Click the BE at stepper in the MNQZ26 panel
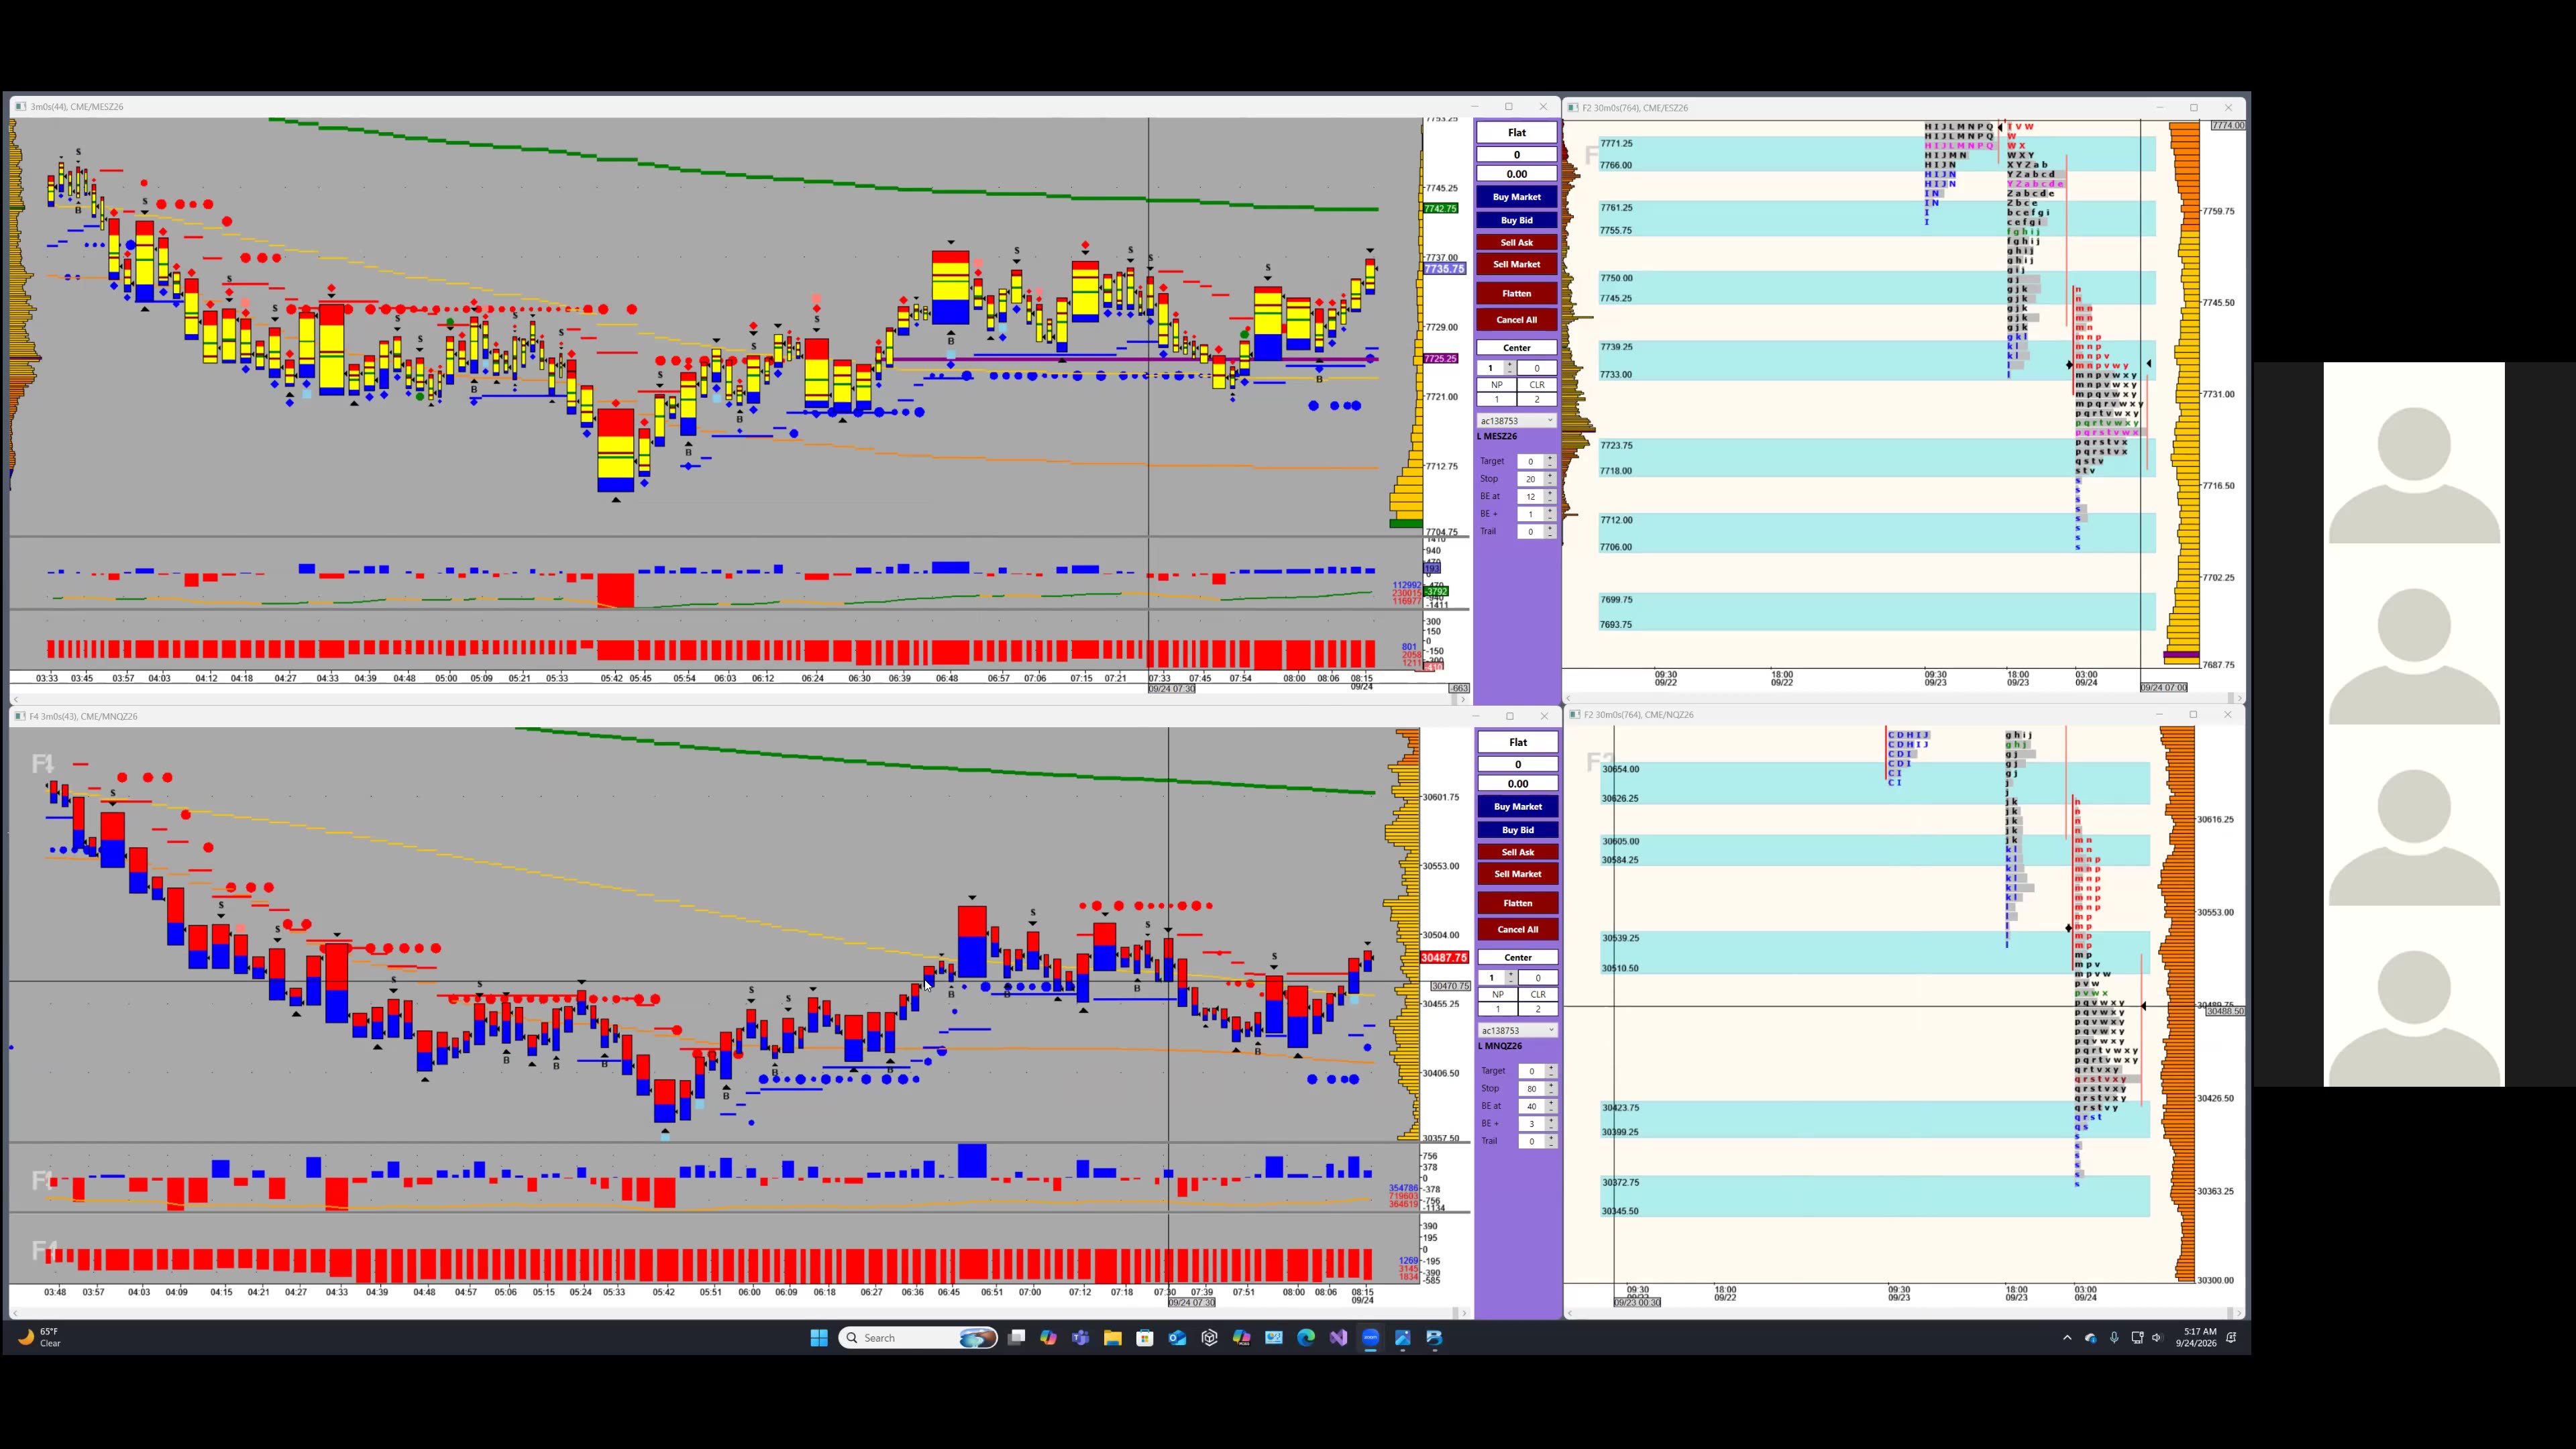 click(x=1551, y=1106)
